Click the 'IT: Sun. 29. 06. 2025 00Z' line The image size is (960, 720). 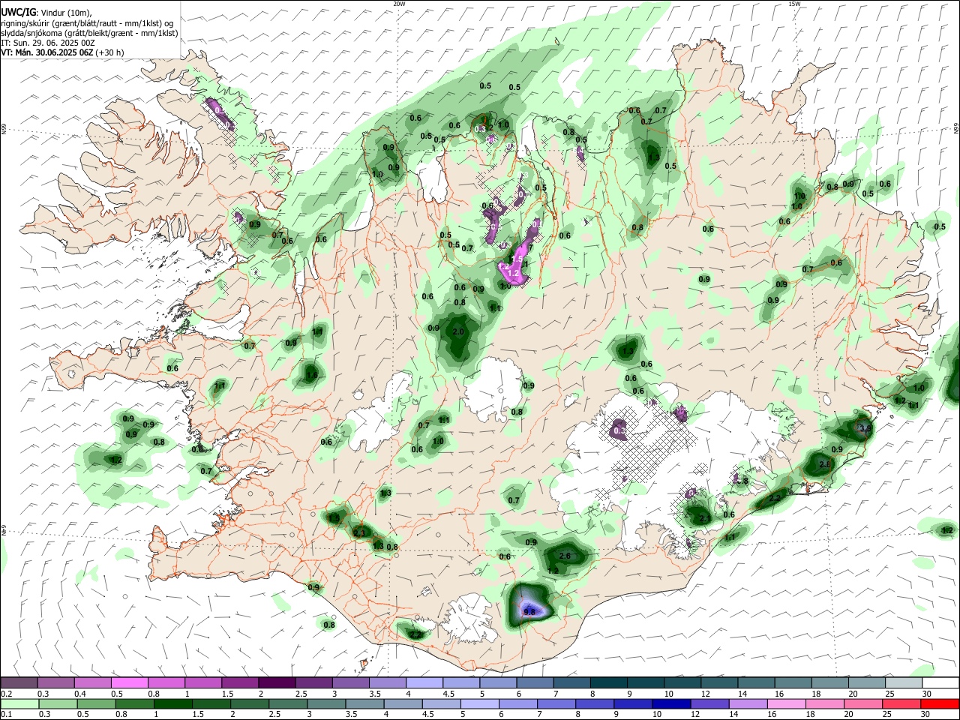(x=46, y=43)
